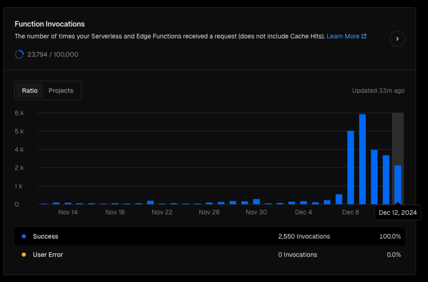Select the User Error row
The width and height of the screenshot is (428, 282).
209,255
